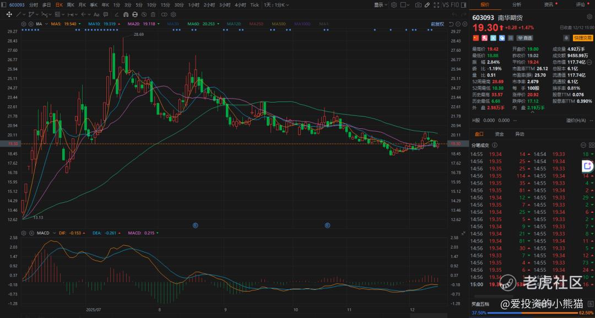Zoom out chart with minus icon
The image size is (595, 318).
click(458, 24)
